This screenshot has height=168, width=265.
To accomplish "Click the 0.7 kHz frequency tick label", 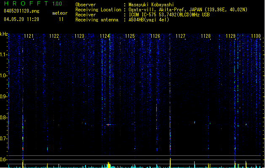I will [3, 139].
